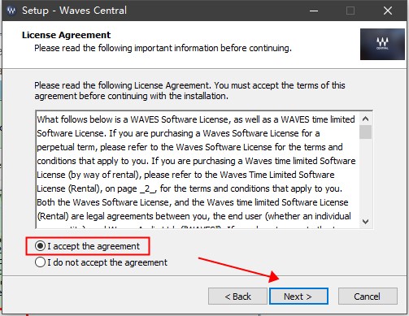This screenshot has width=409, height=316.
Task: Click the license scrollbar up arrow
Action: (x=365, y=119)
